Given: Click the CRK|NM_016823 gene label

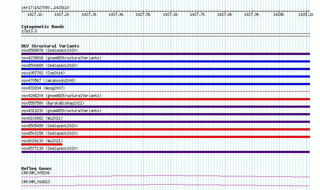Looking at the screenshot, I should tap(36, 182).
